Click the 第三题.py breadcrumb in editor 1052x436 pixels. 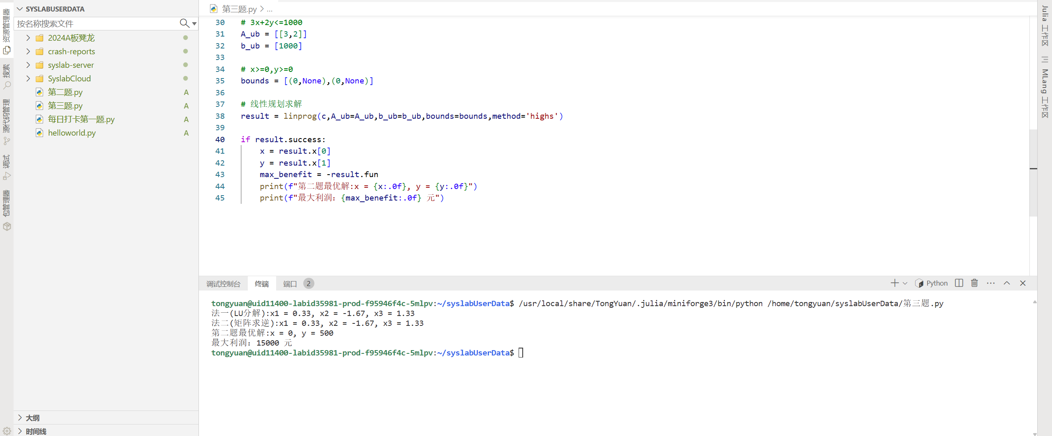coord(239,9)
